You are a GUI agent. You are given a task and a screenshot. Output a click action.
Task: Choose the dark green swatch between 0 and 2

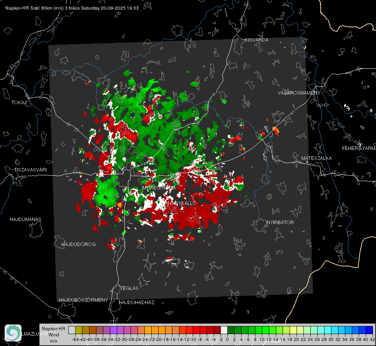point(231,330)
